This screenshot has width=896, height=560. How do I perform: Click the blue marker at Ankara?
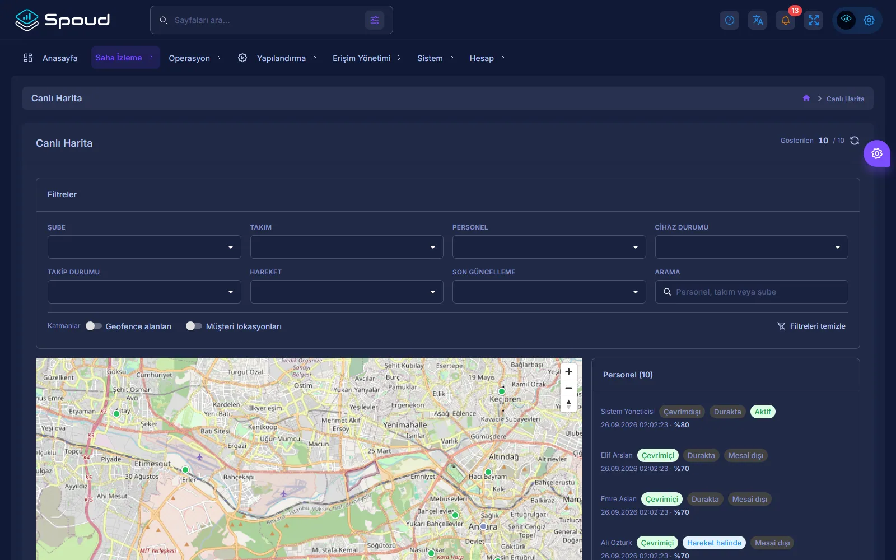click(483, 526)
